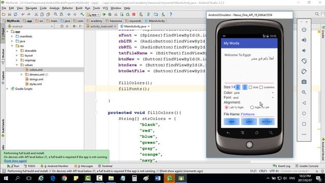Open the Build menu
Viewport: 325px width, 183px height.
(x=79, y=8)
